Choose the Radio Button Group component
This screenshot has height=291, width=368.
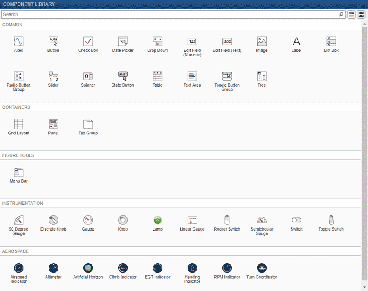click(x=18, y=76)
